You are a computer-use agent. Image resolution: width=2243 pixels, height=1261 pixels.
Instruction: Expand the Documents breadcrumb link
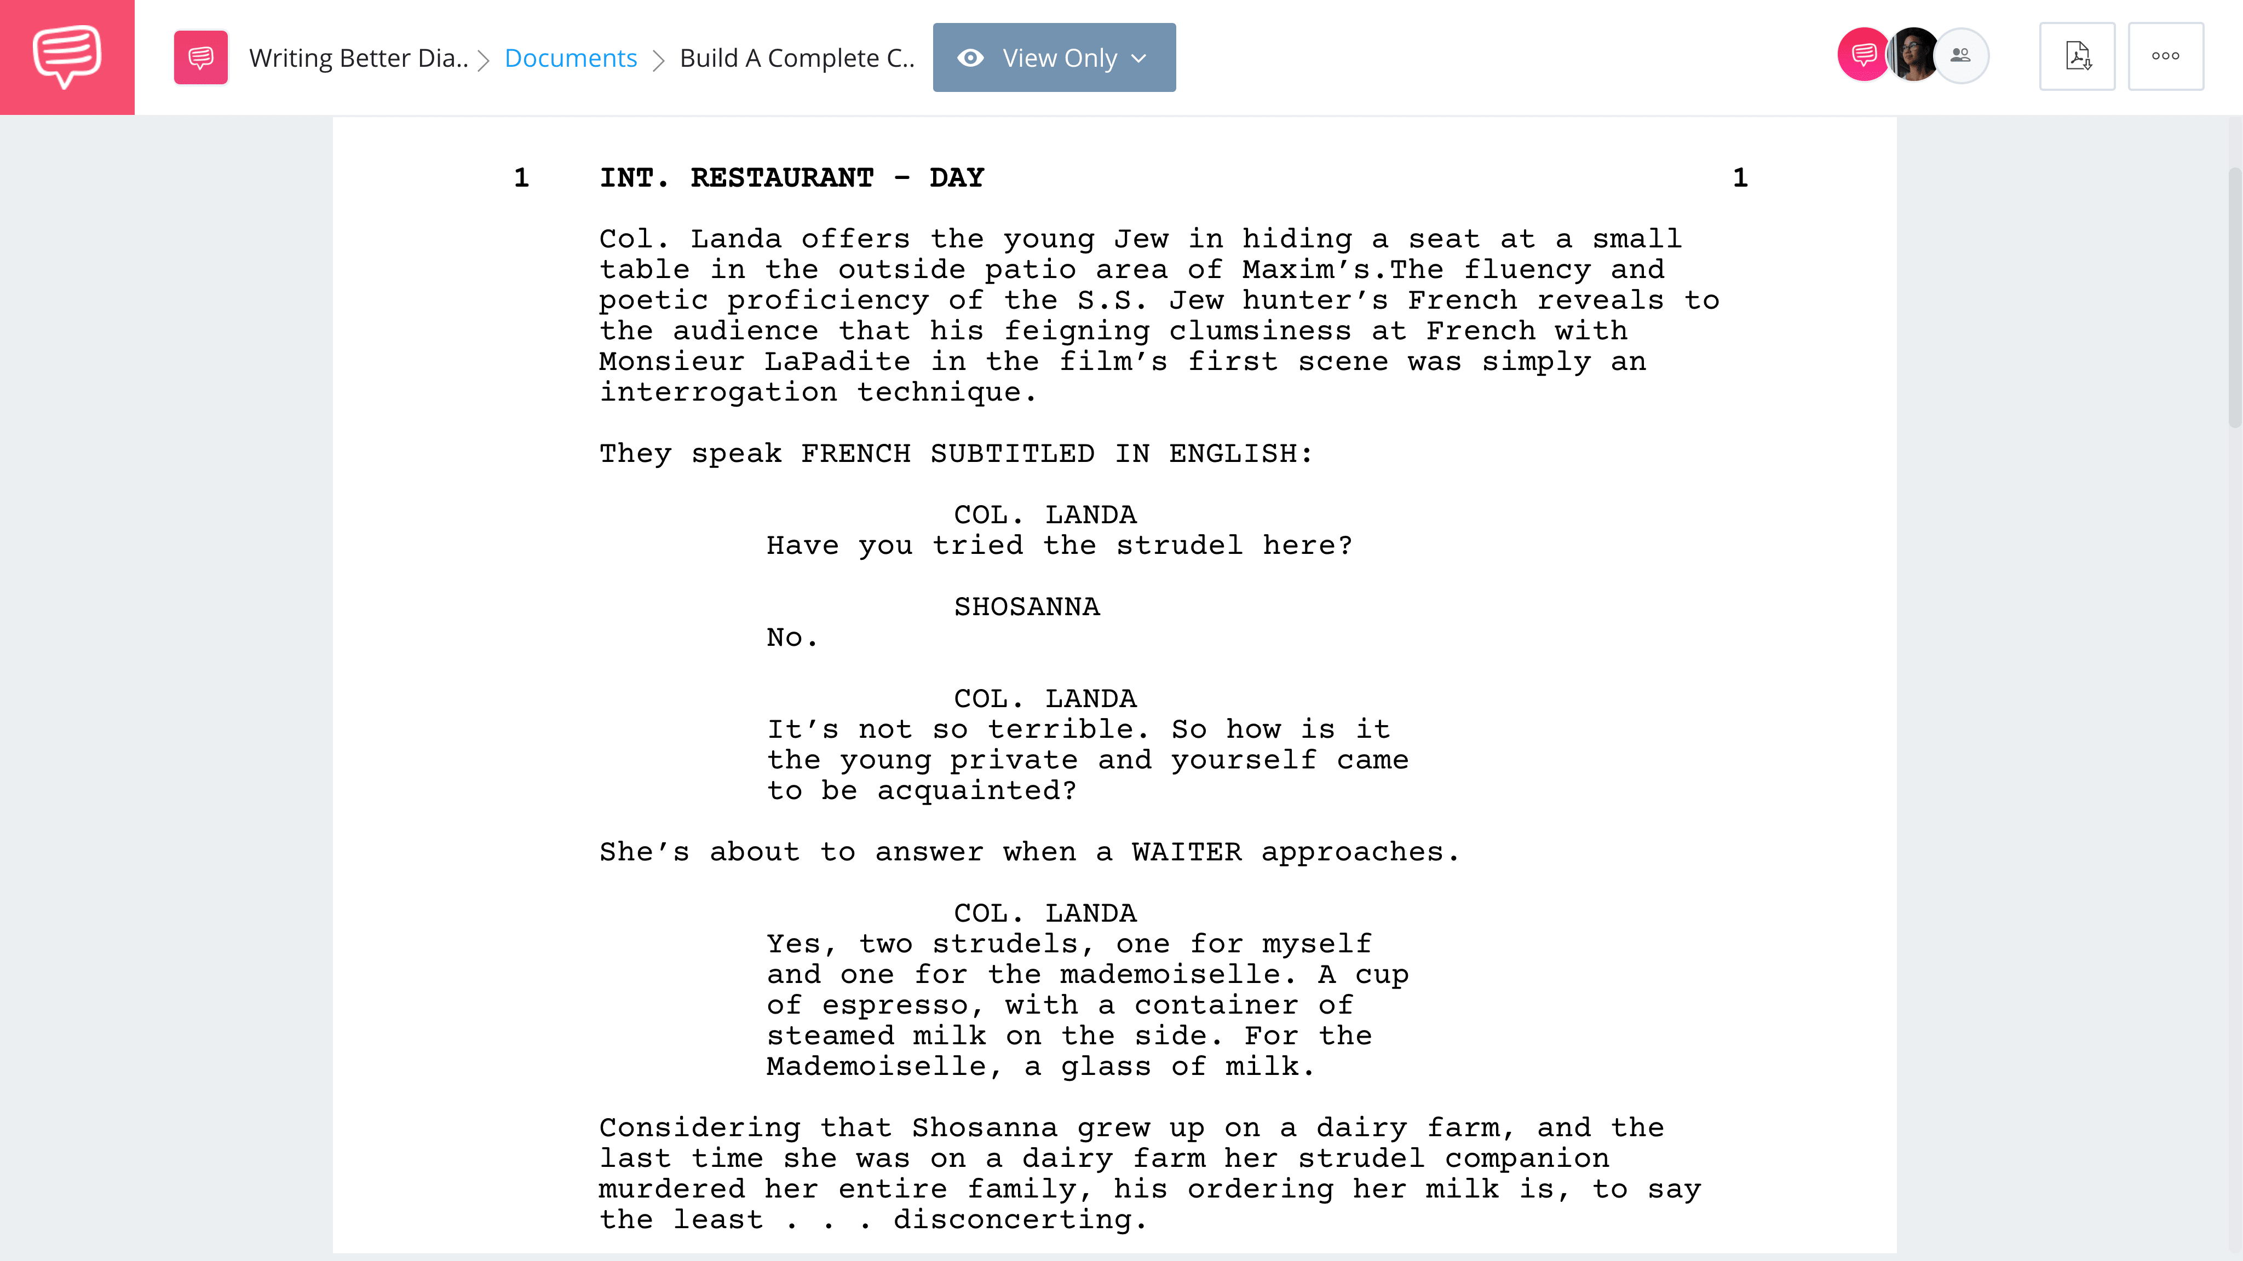572,57
